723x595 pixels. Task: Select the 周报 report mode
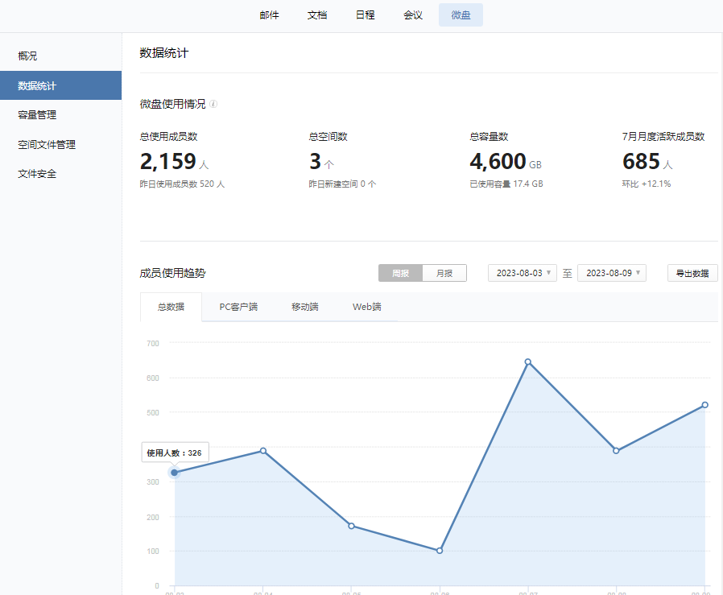point(399,273)
